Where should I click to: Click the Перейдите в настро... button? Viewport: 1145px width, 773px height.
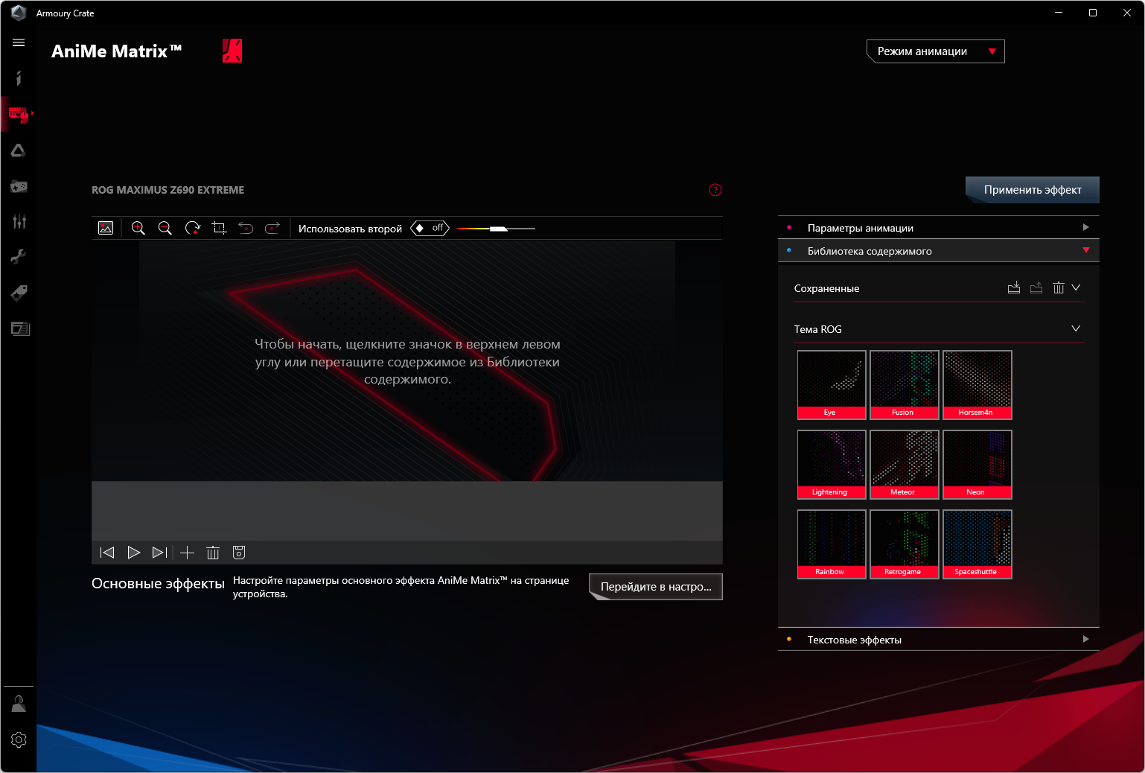tap(656, 587)
